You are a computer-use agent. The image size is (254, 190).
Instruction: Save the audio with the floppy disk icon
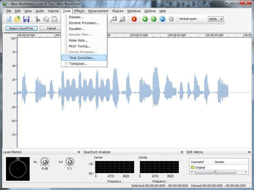click(x=26, y=19)
